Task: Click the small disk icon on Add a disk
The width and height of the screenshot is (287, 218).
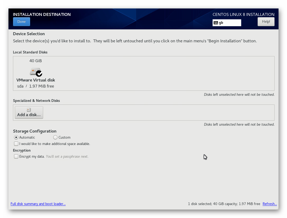Action: [29, 109]
